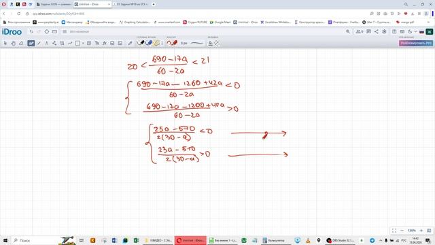Select the graph curve tool
The width and height of the screenshot is (435, 245).
[x=70, y=43]
